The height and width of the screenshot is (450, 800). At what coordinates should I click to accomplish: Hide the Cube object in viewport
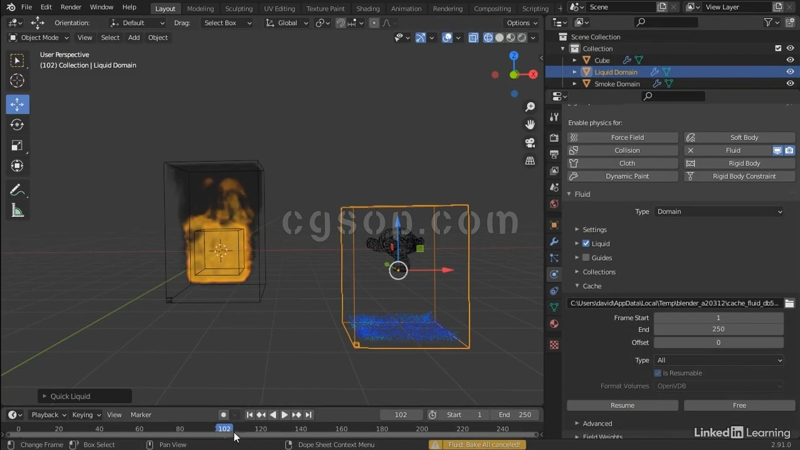tap(790, 60)
